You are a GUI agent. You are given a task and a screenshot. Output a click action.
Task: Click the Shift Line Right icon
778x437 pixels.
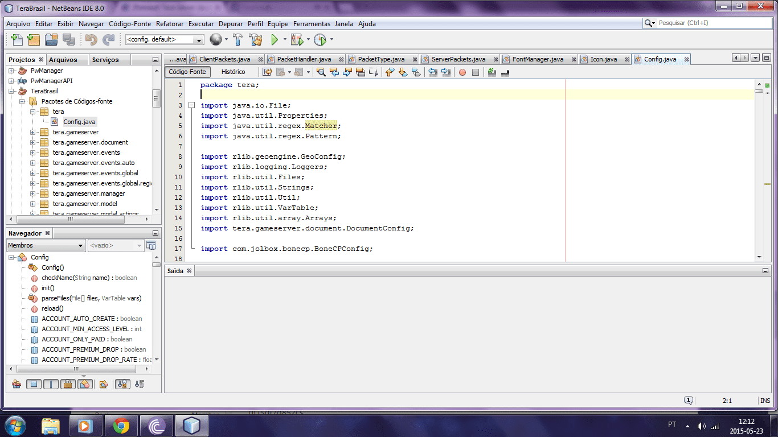pos(446,72)
